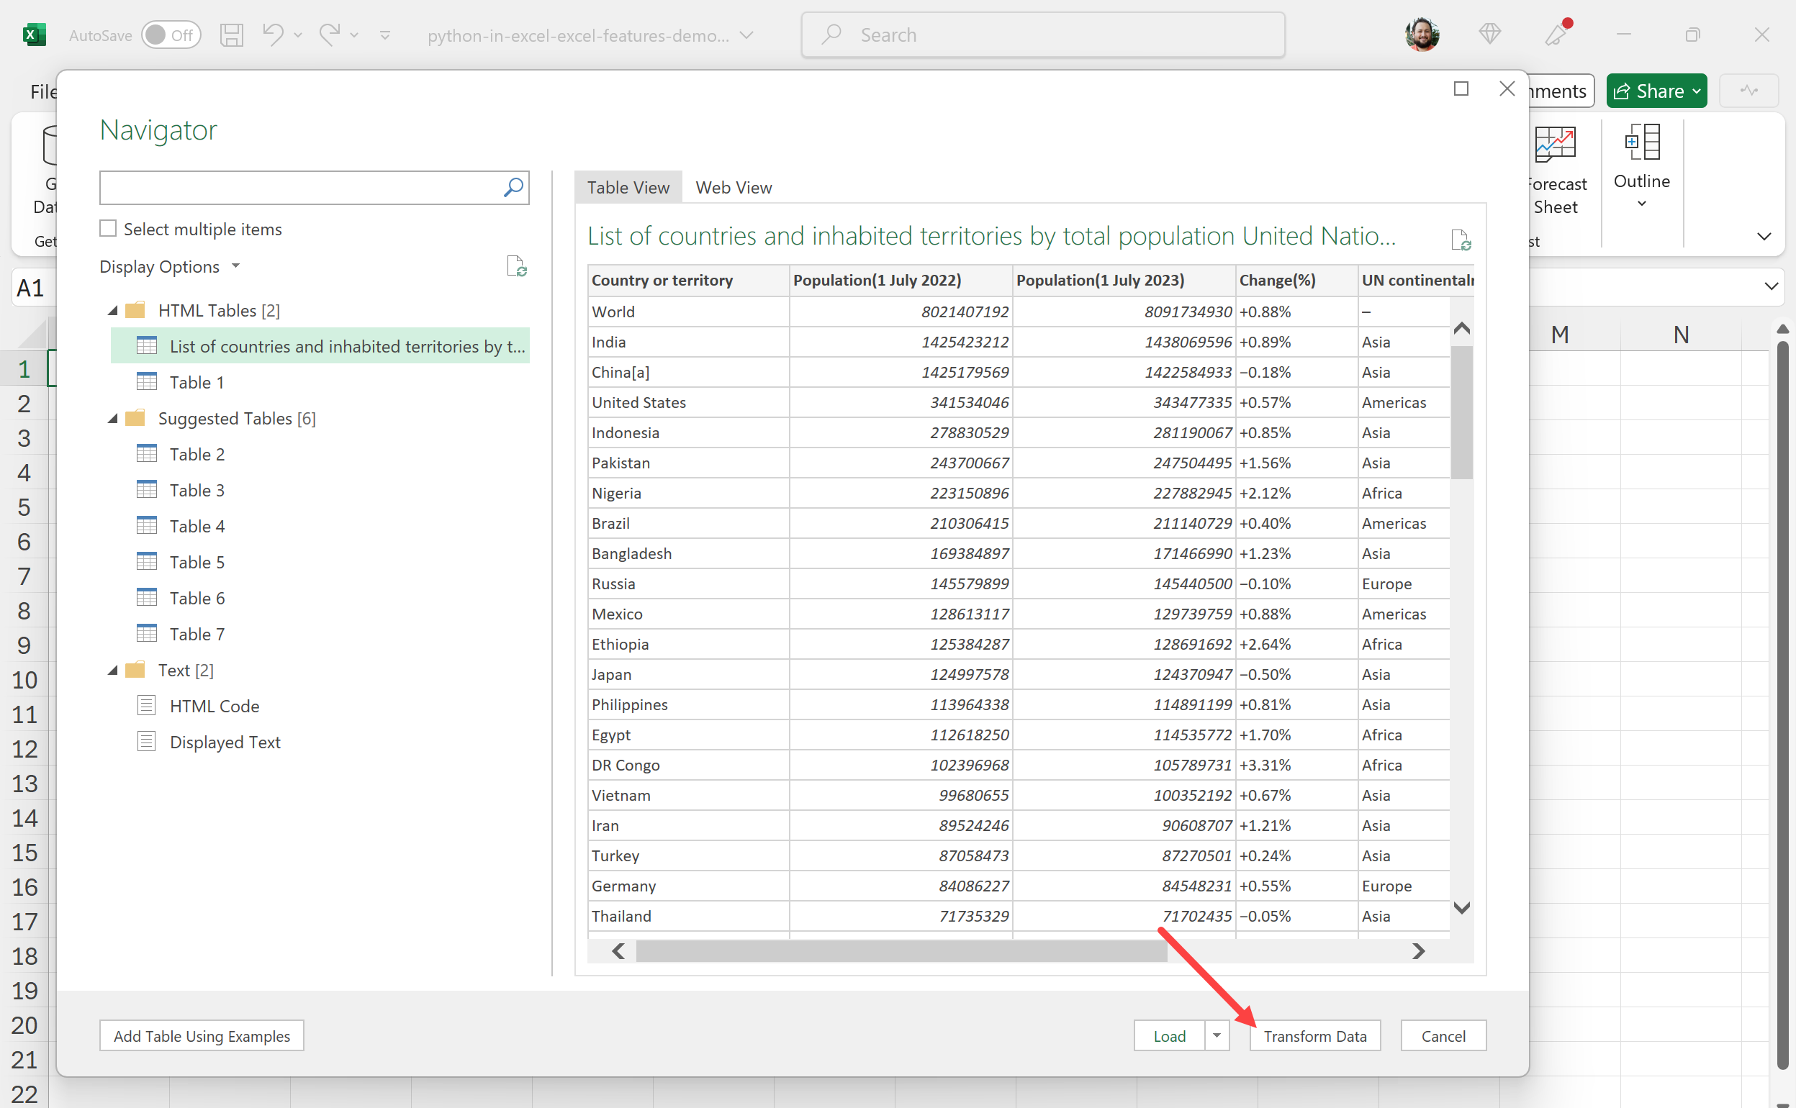Open the Load button dropdown arrow
This screenshot has height=1108, width=1796.
1217,1035
